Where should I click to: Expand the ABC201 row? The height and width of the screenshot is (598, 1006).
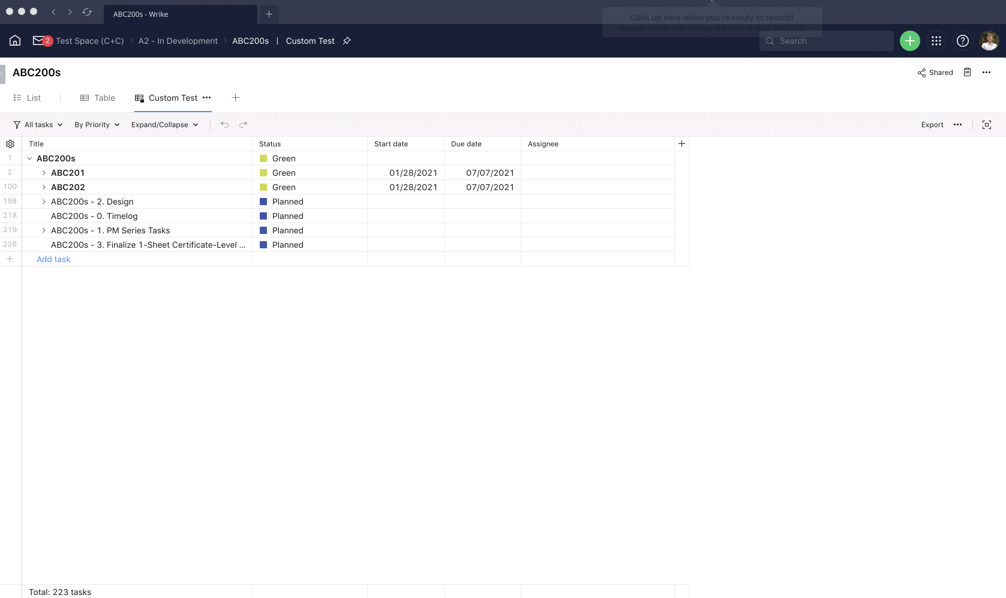coord(44,173)
